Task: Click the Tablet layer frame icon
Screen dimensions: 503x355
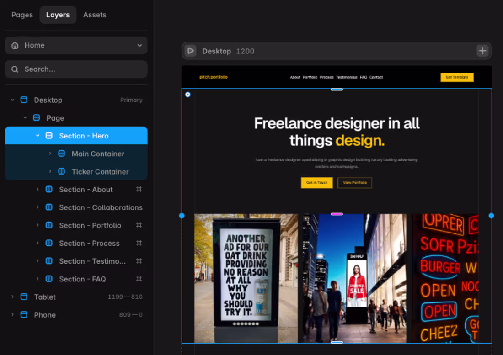Action: [24, 297]
